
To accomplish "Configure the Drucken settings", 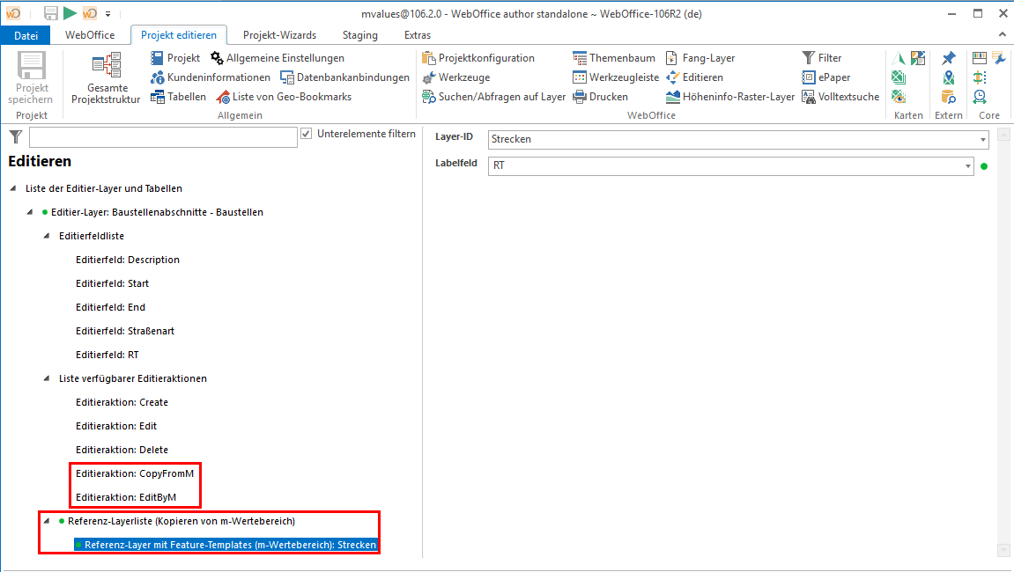I will click(603, 96).
